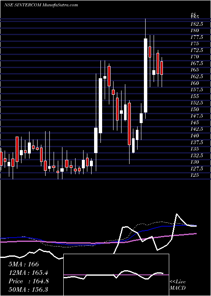Click the tallest white candle reaching 177
This screenshot has height=296, width=211.
(x=146, y=76)
